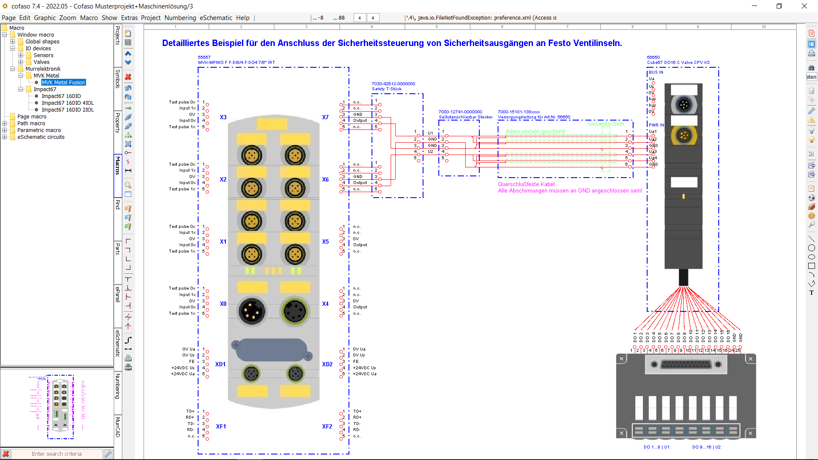Select the rectangle drawing tool
This screenshot has width=818, height=460.
812,266
